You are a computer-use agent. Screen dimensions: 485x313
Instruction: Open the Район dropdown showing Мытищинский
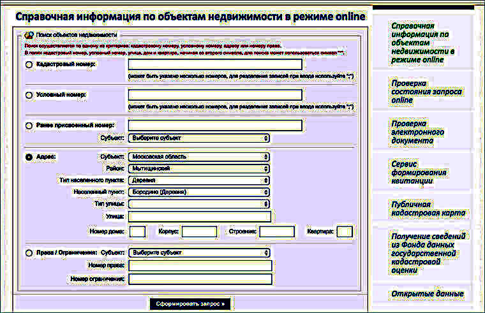point(199,168)
